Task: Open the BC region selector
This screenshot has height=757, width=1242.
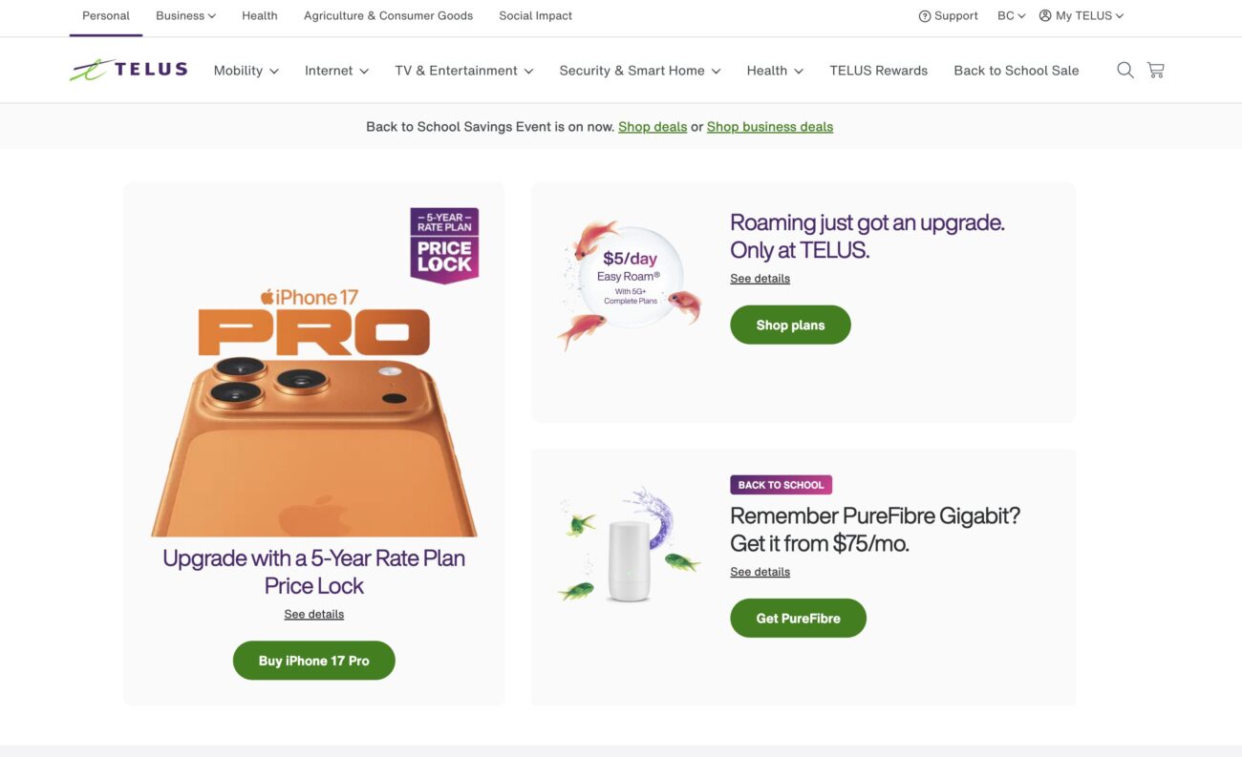Action: pos(1011,16)
